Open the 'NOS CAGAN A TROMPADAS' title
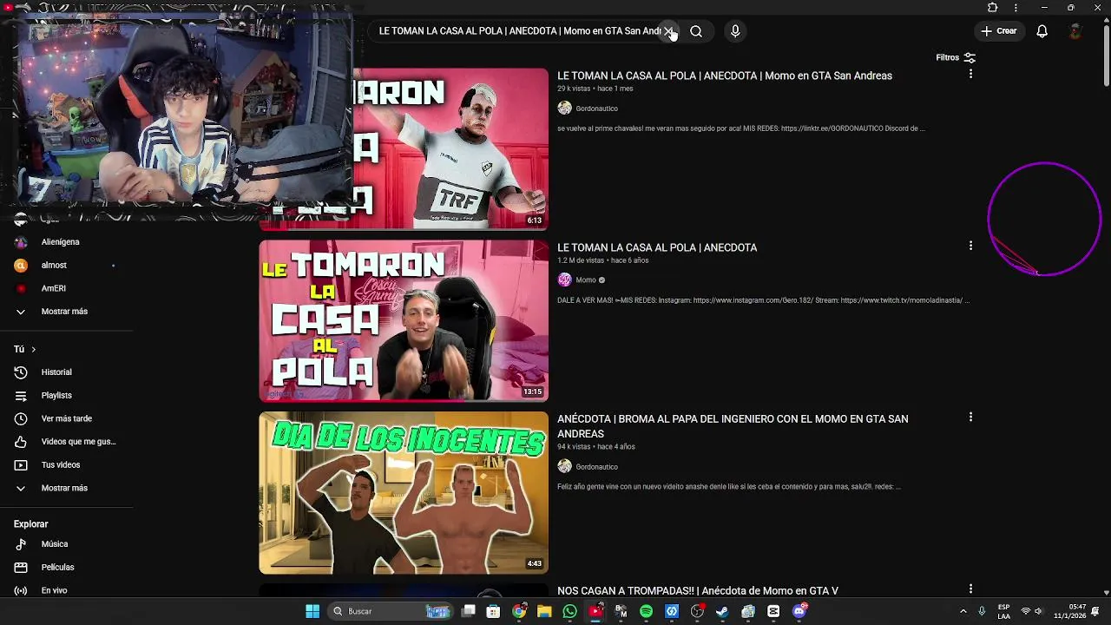 click(x=698, y=591)
